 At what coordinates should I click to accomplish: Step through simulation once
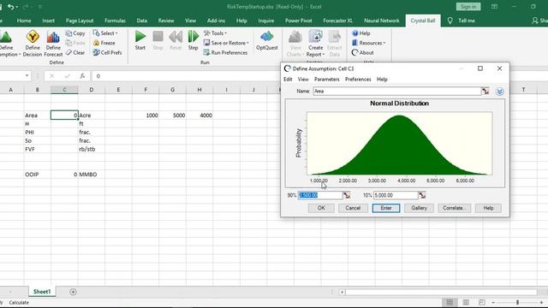point(193,40)
